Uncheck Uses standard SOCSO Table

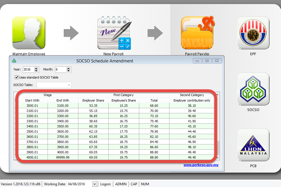click(x=16, y=77)
